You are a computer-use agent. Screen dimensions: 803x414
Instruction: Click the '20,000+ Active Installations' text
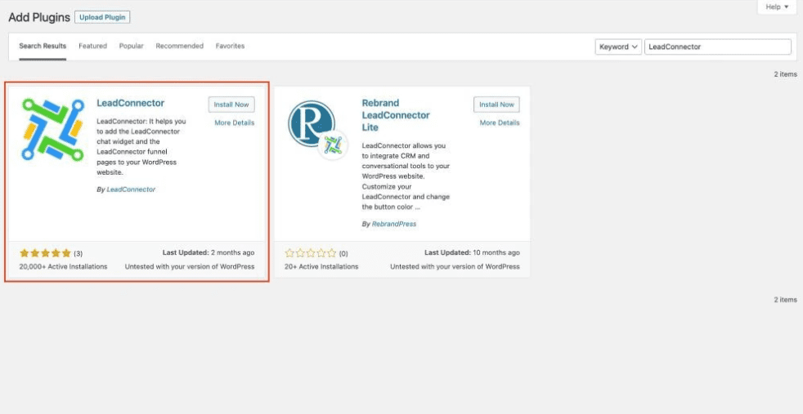(64, 266)
